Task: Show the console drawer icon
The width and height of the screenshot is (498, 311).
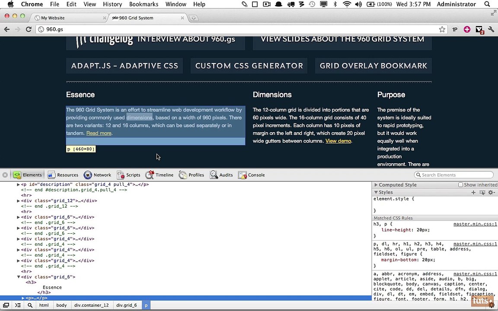Action: [x=18, y=305]
